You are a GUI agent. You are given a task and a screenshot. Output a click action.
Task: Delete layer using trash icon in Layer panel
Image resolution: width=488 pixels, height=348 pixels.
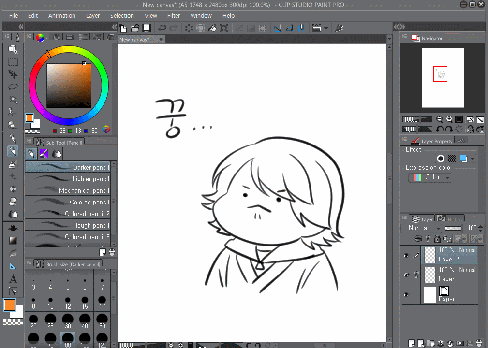point(479,343)
